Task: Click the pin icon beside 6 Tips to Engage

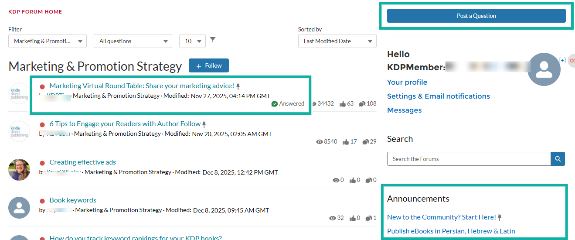Action: pyautogui.click(x=204, y=124)
